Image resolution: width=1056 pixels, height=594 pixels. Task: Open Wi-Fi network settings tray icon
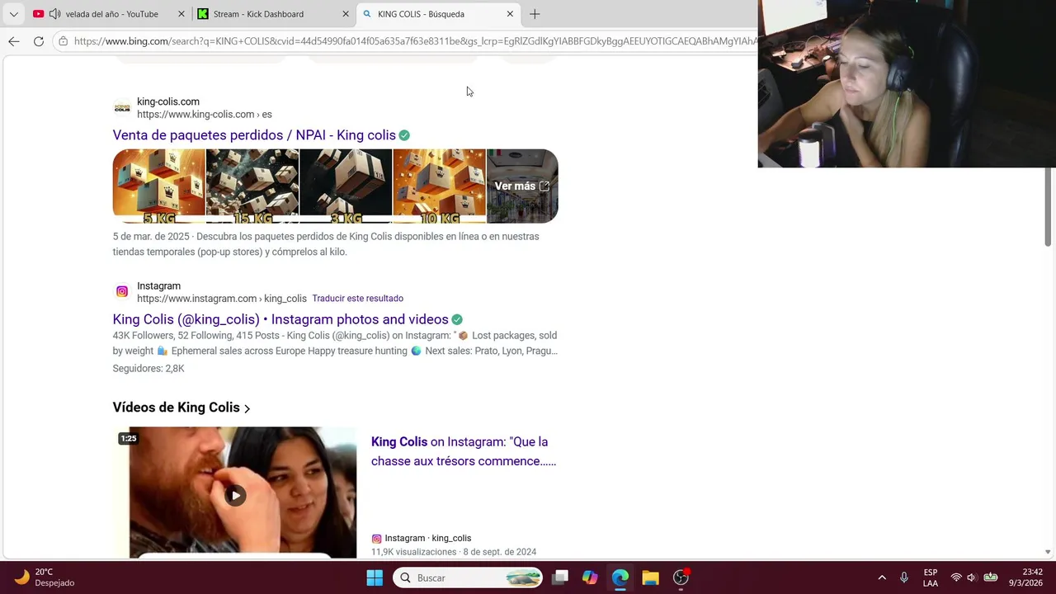click(956, 577)
